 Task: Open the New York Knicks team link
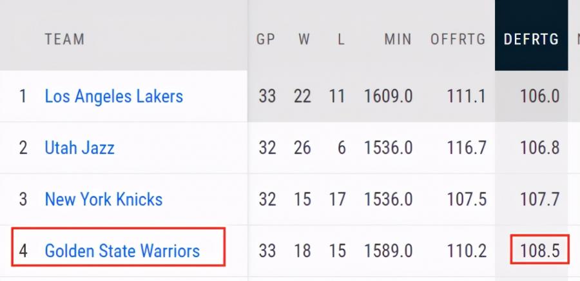(x=104, y=199)
